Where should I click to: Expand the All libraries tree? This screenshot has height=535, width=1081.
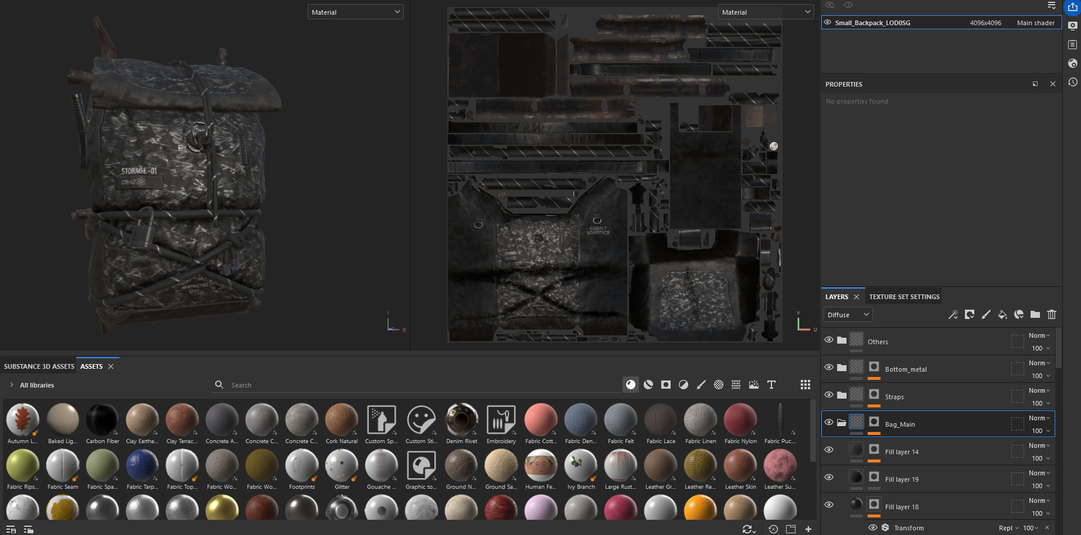coord(11,385)
